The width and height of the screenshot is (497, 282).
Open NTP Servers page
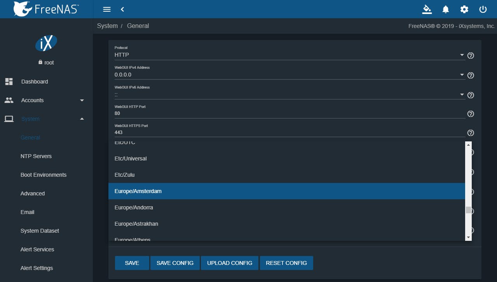click(36, 156)
